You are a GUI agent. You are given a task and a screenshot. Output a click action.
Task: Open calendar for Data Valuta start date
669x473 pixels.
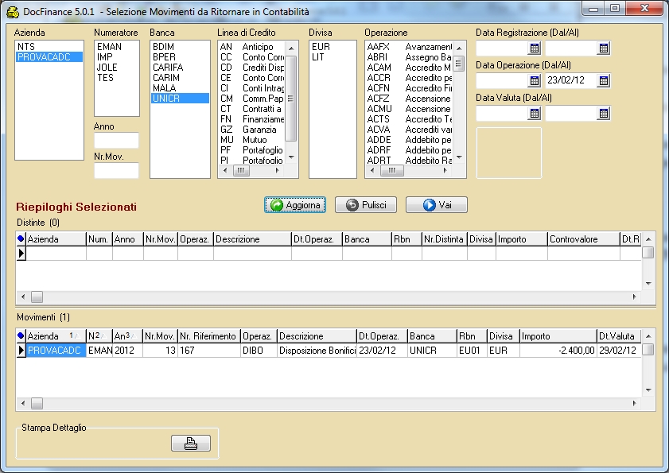pos(534,114)
